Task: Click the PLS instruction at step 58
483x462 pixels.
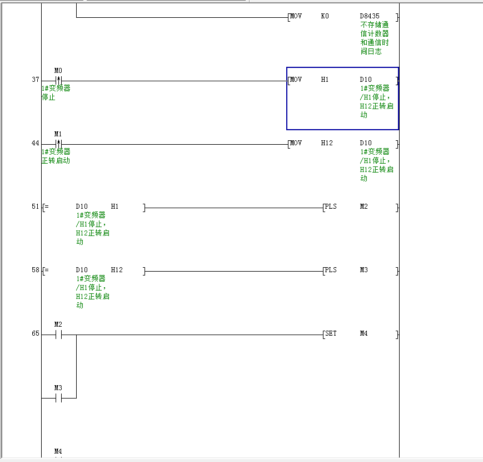Action: click(x=331, y=270)
